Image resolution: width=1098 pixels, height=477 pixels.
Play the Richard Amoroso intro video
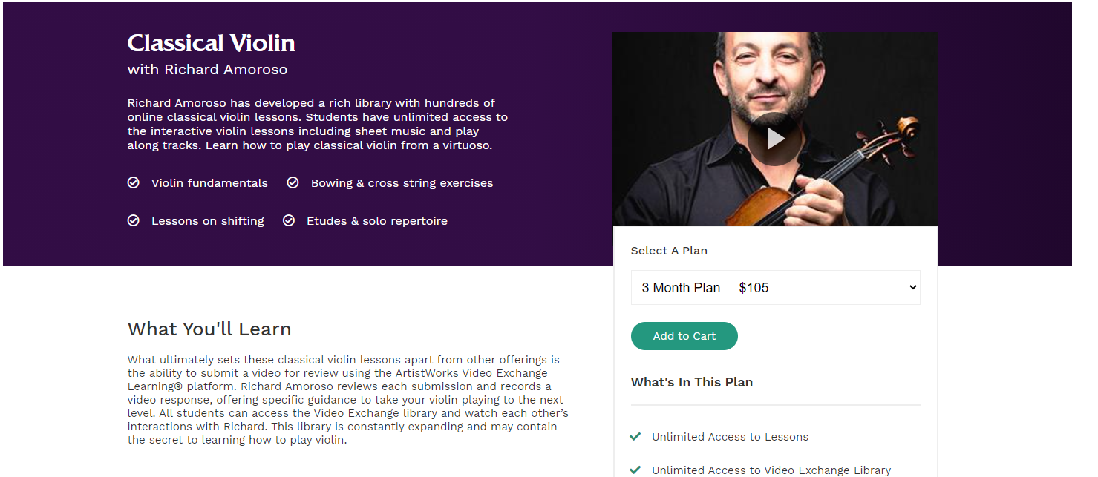pyautogui.click(x=774, y=139)
